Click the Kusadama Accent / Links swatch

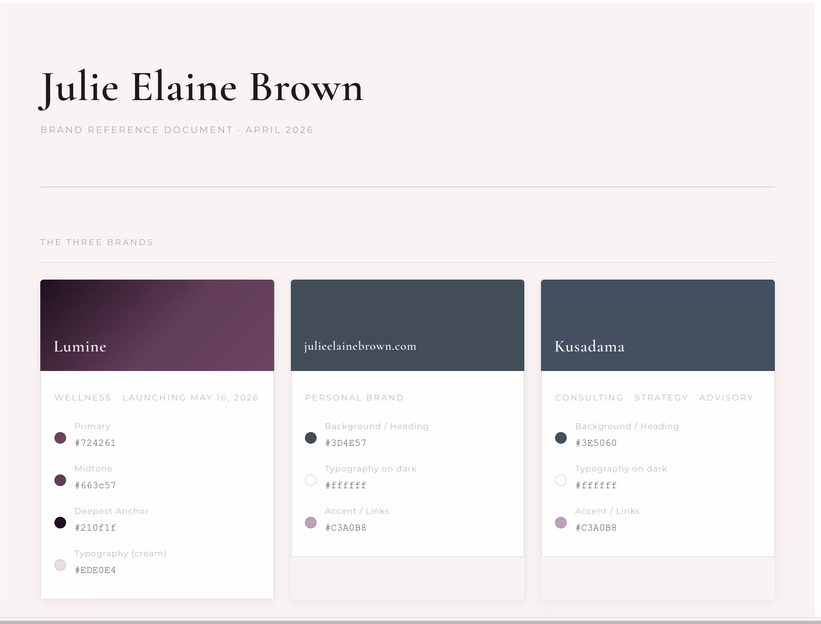click(561, 523)
